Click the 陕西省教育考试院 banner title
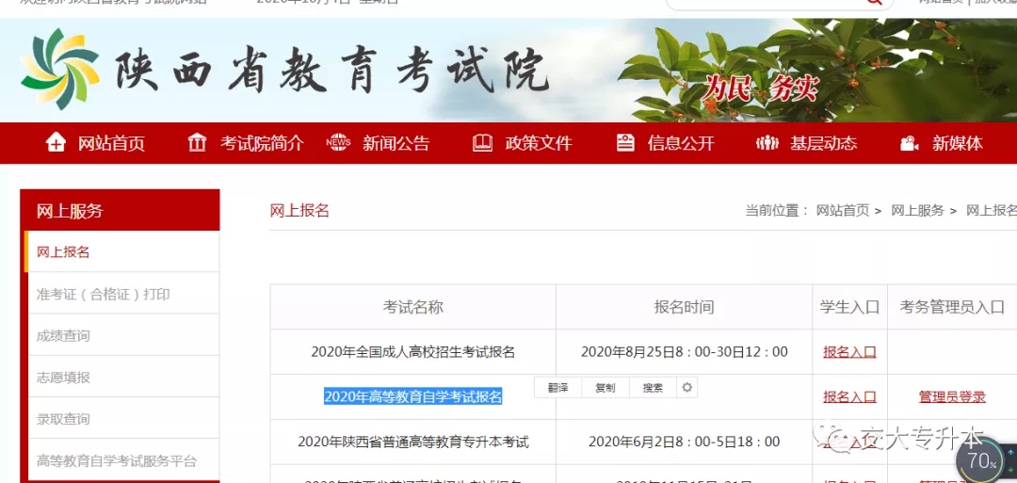 (x=332, y=70)
